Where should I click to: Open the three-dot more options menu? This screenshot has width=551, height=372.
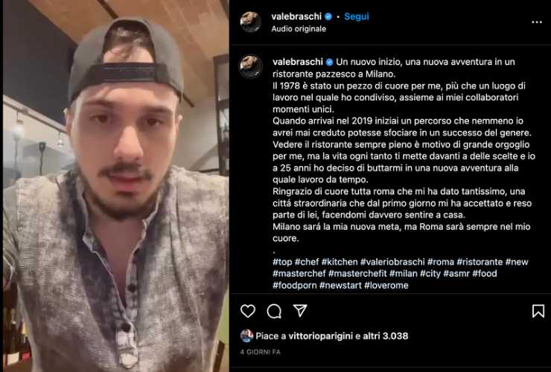tap(537, 22)
